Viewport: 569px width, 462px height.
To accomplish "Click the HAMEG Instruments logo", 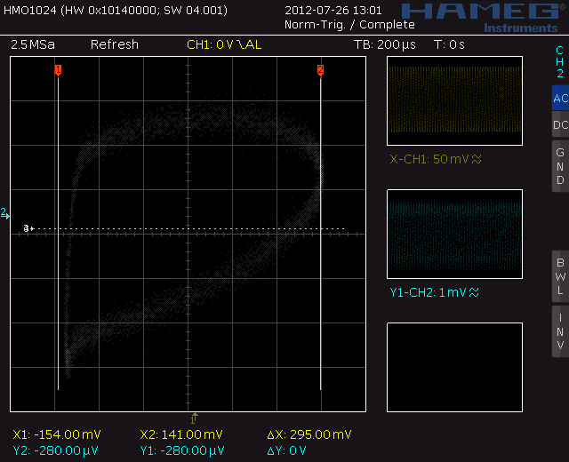I will tap(481, 16).
